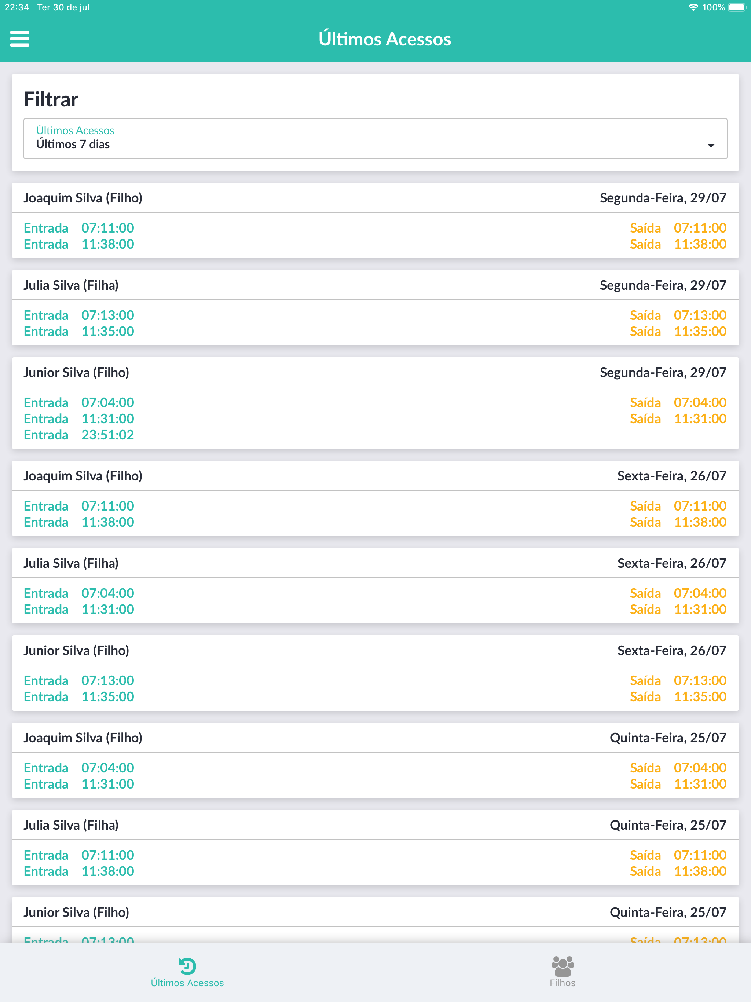Tap the Filhos group icon

click(563, 966)
